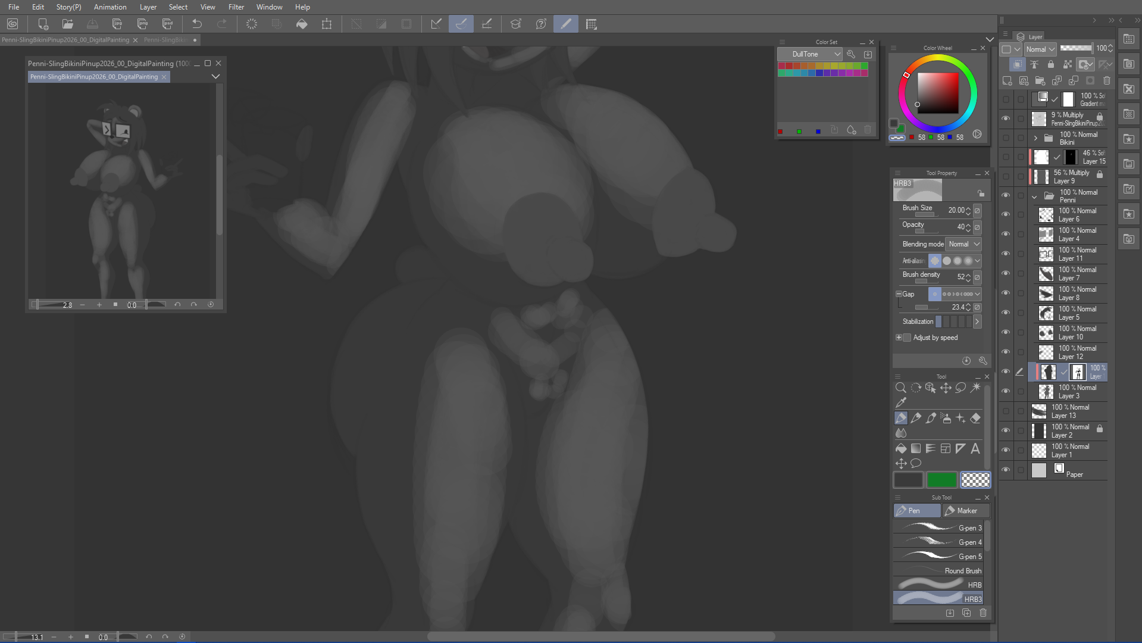This screenshot has height=643, width=1142.
Task: Enable the Adjust by speed checkbox
Action: pos(907,338)
